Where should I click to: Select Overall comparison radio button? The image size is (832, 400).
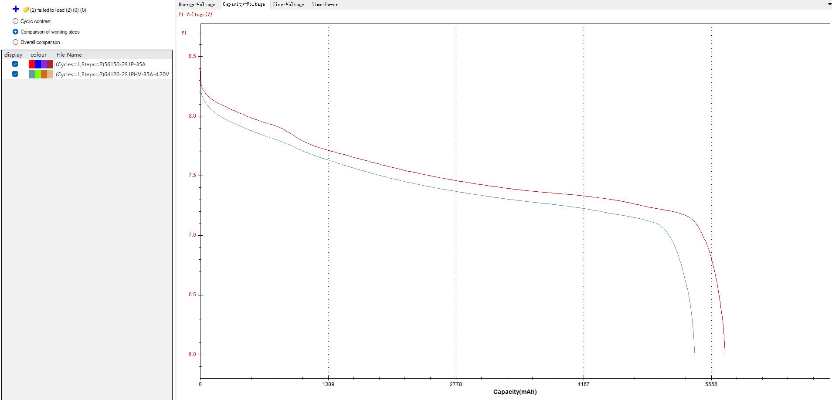(16, 42)
